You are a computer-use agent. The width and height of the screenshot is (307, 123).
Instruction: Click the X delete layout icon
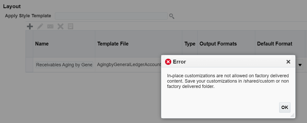point(60,26)
